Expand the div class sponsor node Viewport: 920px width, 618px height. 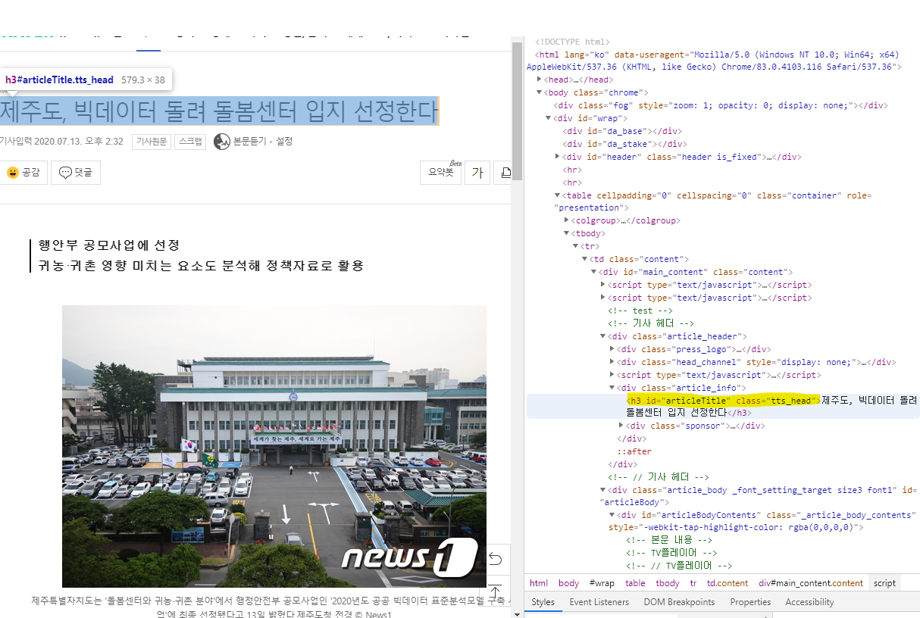(621, 426)
